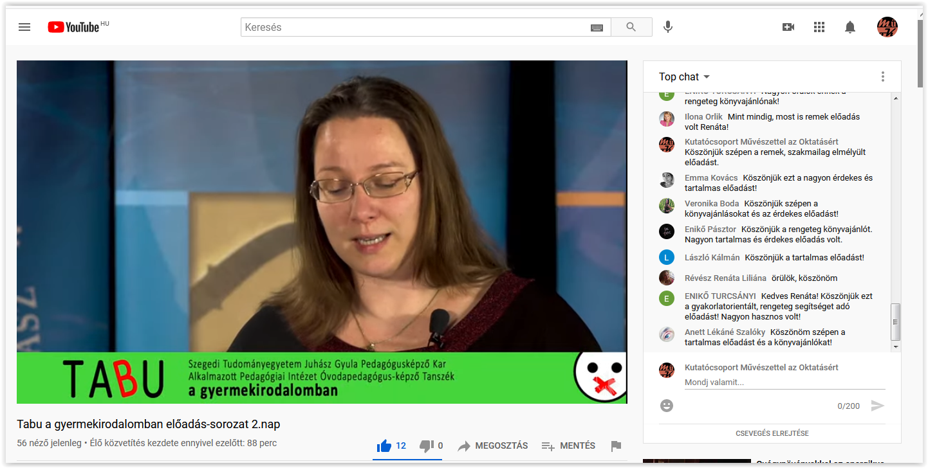The height and width of the screenshot is (468, 928).
Task: Click the YouTube logo
Action: [x=73, y=27]
